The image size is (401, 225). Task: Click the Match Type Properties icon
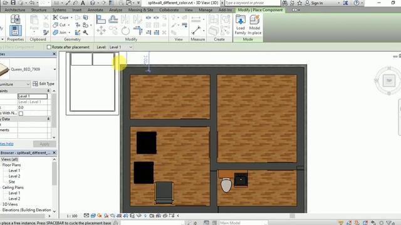click(x=46, y=32)
